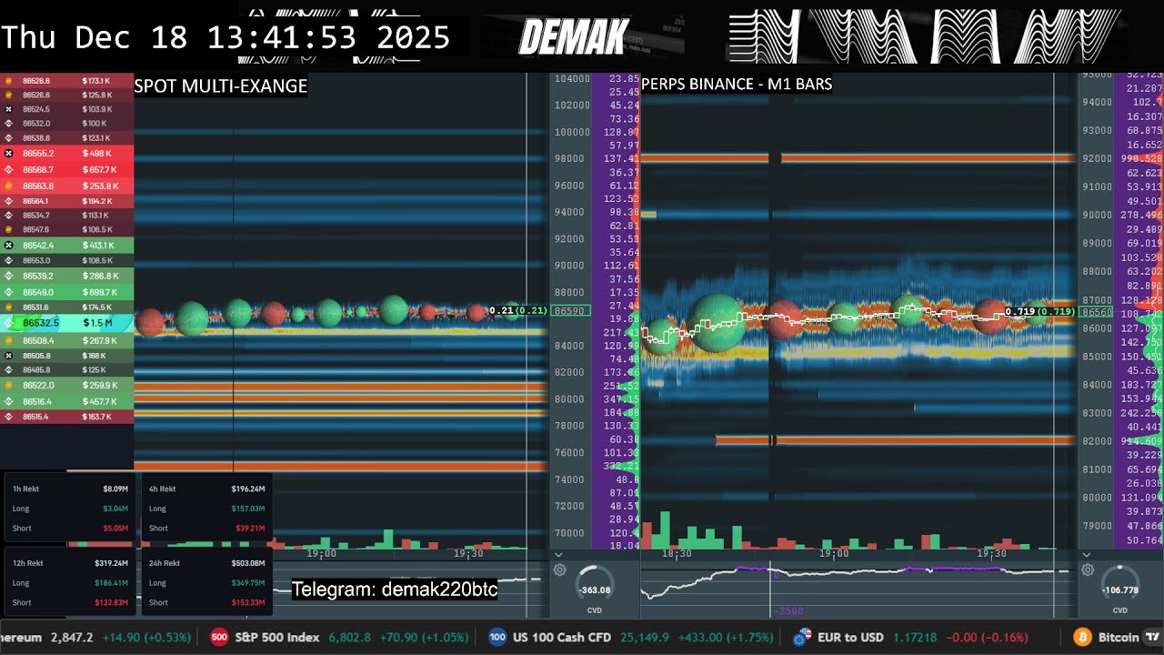This screenshot has height=655, width=1164.
Task: Click exchange icon on 86555.2 trade row
Action: 9,154
